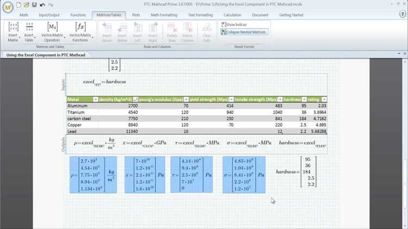Click the Help question mark icon
This screenshot has height=229, width=408.
click(x=402, y=15)
